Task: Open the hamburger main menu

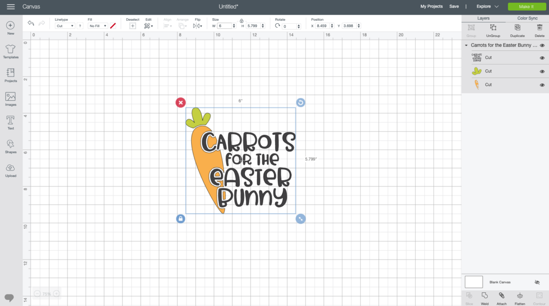Action: tap(11, 7)
